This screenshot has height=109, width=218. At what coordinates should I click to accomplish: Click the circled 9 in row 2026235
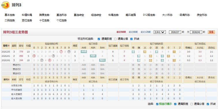(x=69, y=52)
